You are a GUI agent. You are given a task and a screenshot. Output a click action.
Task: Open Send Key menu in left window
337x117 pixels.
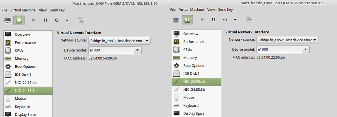coord(57,10)
